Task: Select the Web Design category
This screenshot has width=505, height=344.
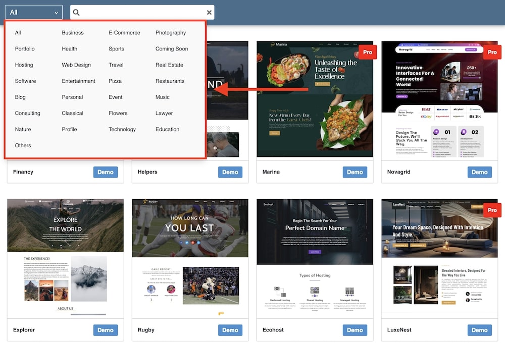Action: point(76,65)
